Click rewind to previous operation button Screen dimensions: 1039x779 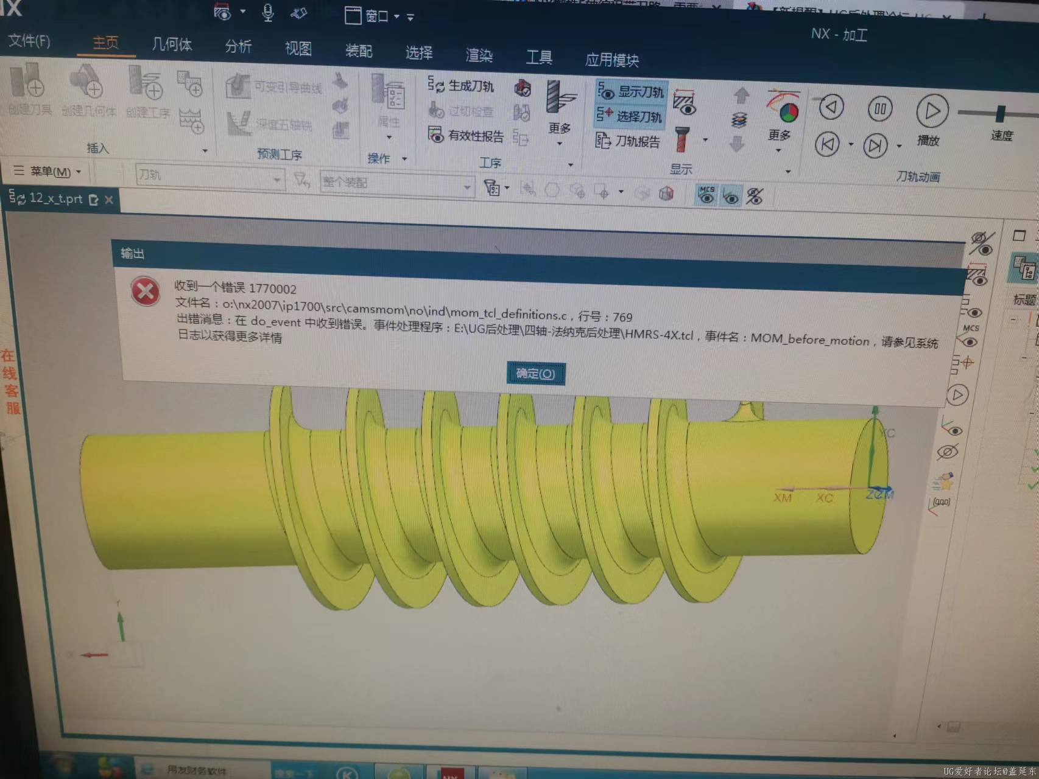(827, 144)
